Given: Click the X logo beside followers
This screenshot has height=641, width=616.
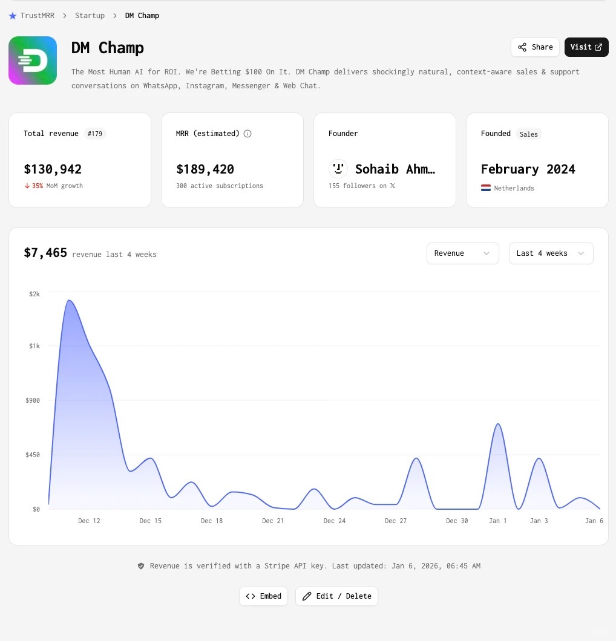Looking at the screenshot, I should pyautogui.click(x=393, y=186).
